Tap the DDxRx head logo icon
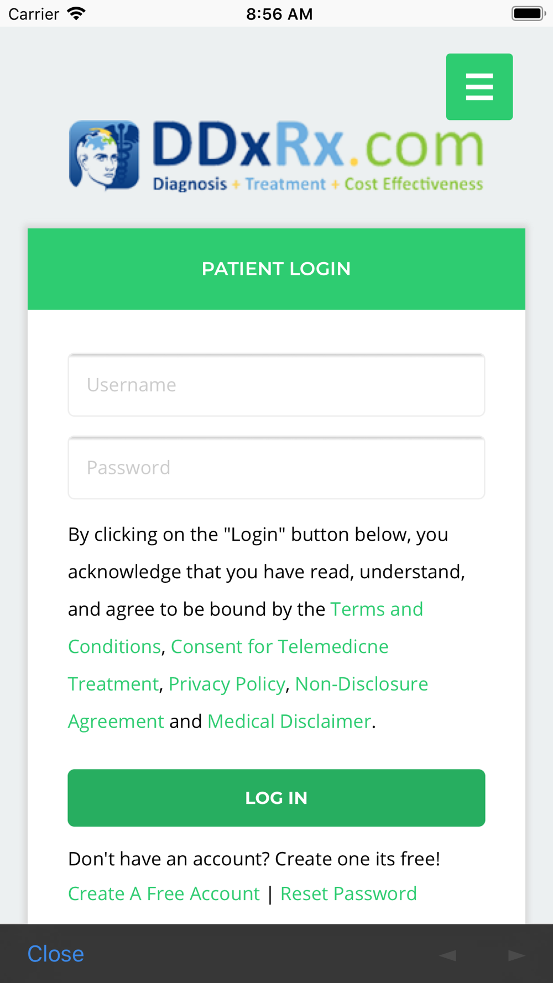Image resolution: width=553 pixels, height=983 pixels. click(x=104, y=155)
